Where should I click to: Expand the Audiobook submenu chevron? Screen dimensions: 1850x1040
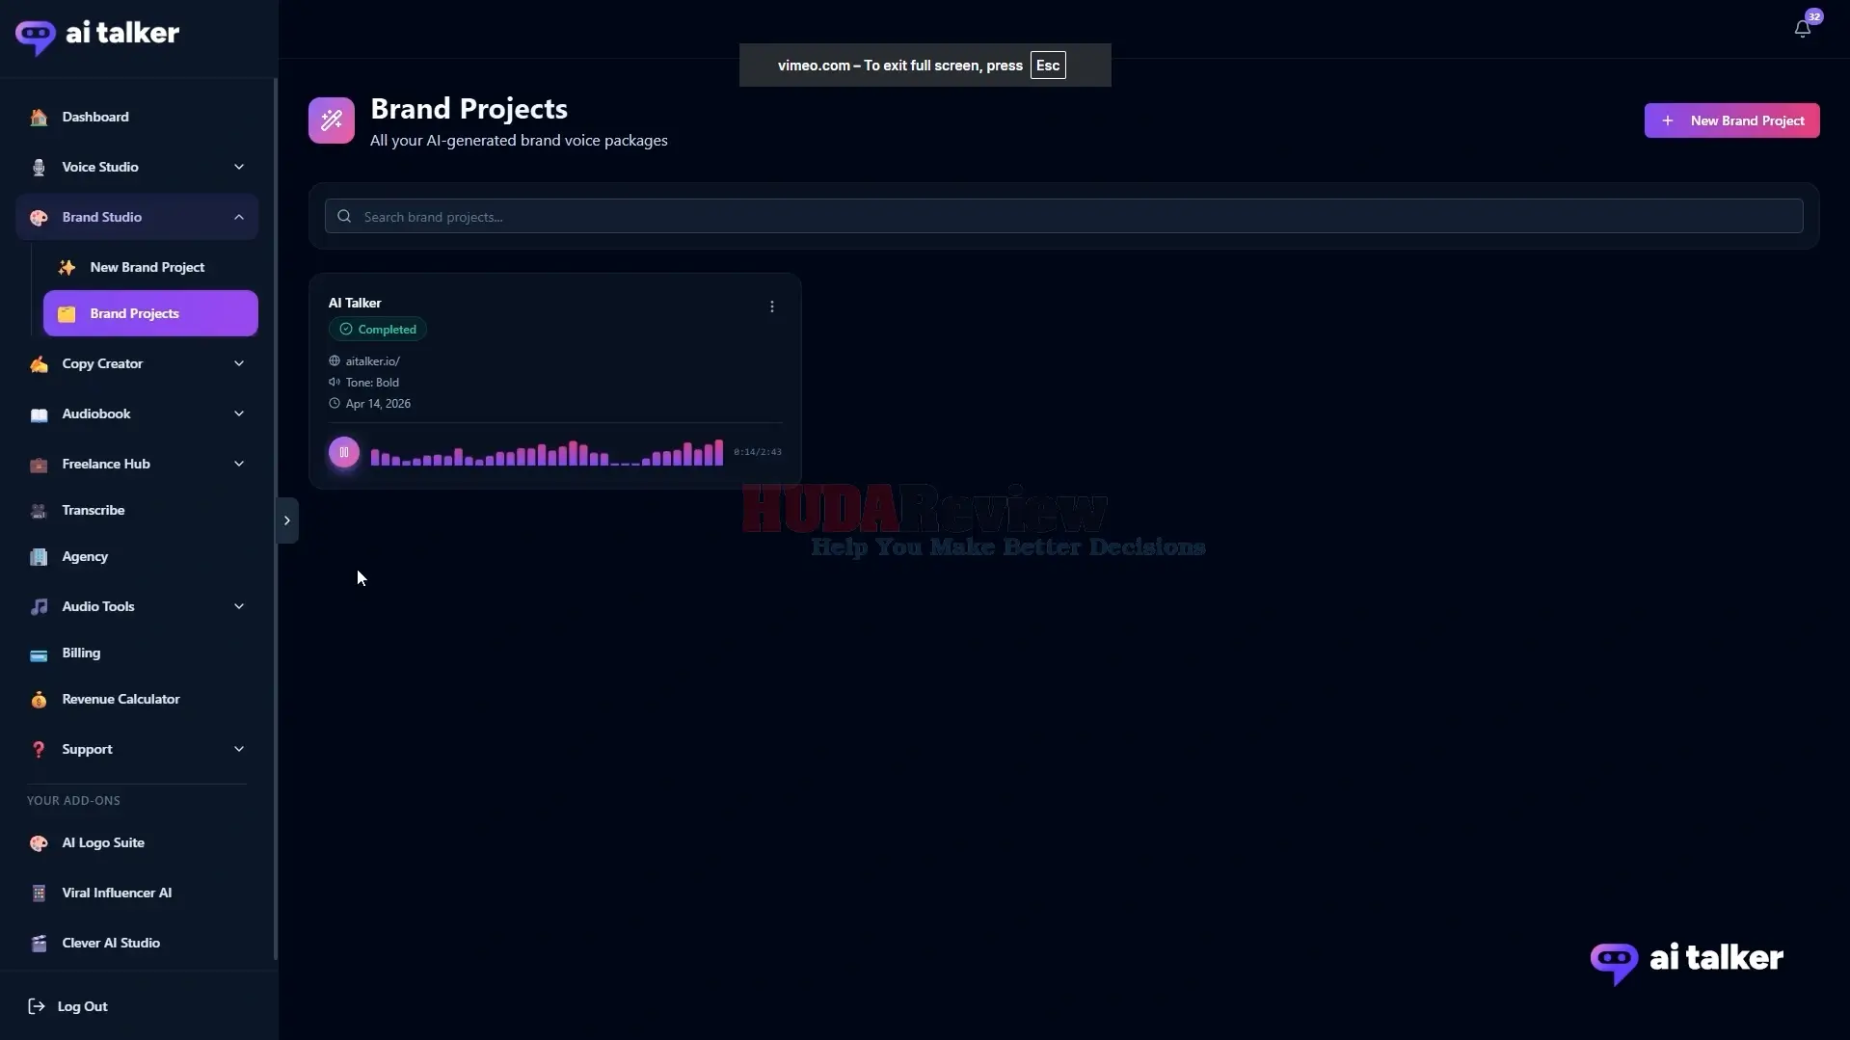click(x=239, y=413)
